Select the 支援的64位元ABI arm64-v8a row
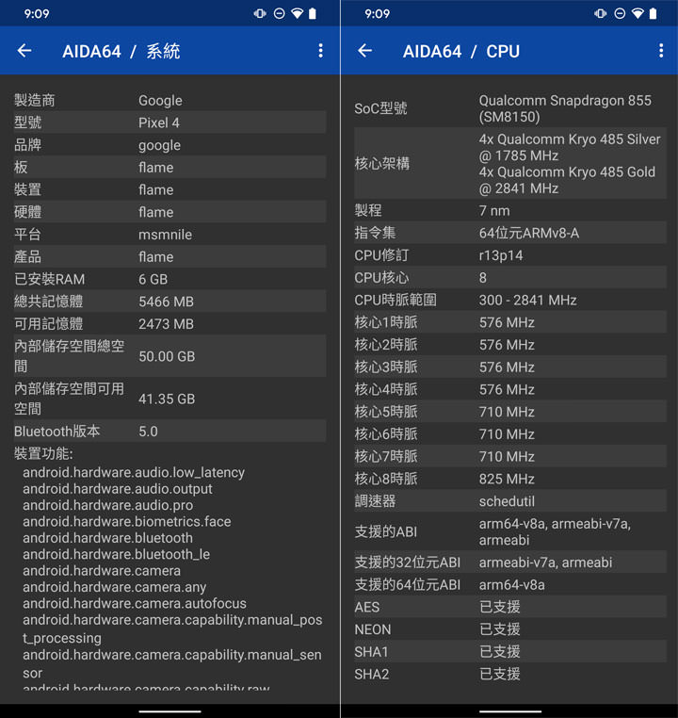The height and width of the screenshot is (718, 678). 510,585
